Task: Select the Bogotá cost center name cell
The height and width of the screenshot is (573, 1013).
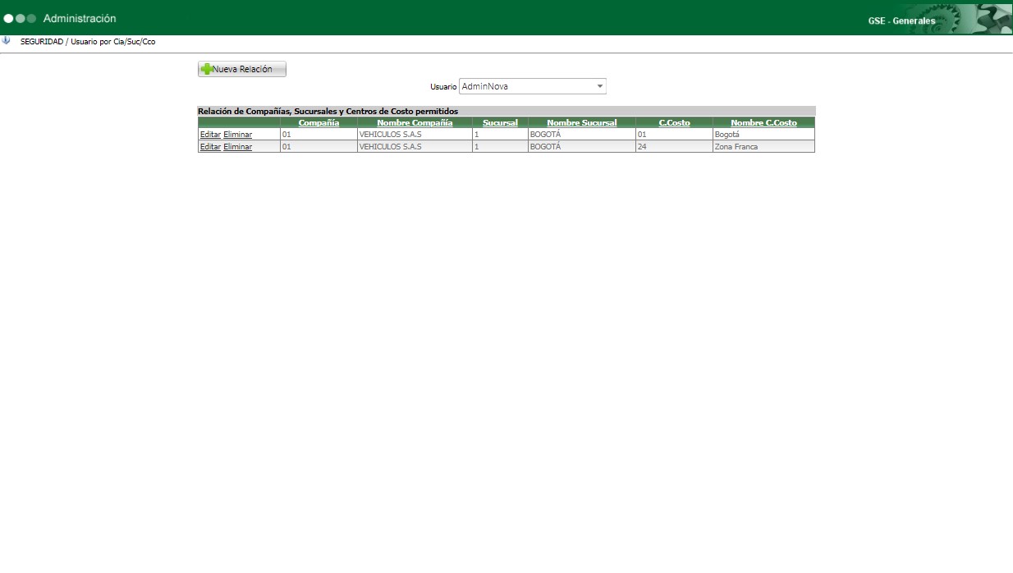Action: 763,134
